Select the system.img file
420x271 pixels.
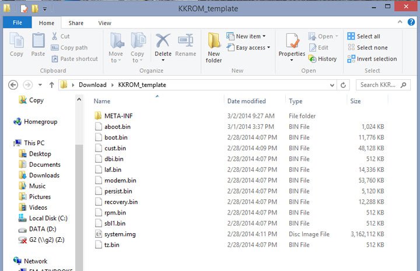120,234
